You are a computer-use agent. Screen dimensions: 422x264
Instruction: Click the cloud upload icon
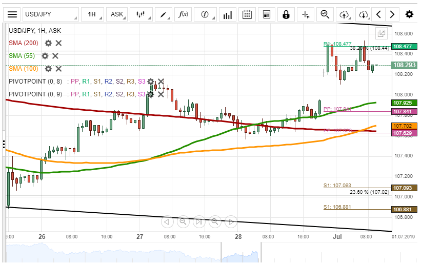[x=345, y=14]
